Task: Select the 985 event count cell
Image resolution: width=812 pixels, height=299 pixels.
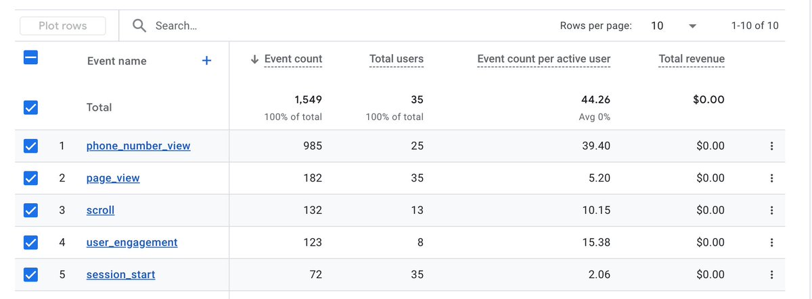Action: tap(313, 146)
